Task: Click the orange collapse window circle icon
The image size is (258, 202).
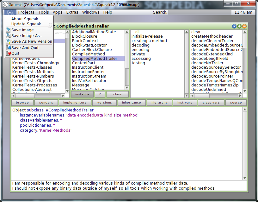Action: (x=244, y=26)
